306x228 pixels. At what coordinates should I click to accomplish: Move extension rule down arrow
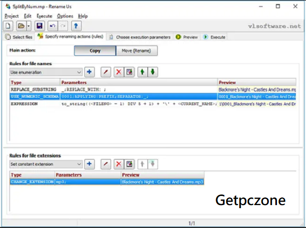coord(152,164)
